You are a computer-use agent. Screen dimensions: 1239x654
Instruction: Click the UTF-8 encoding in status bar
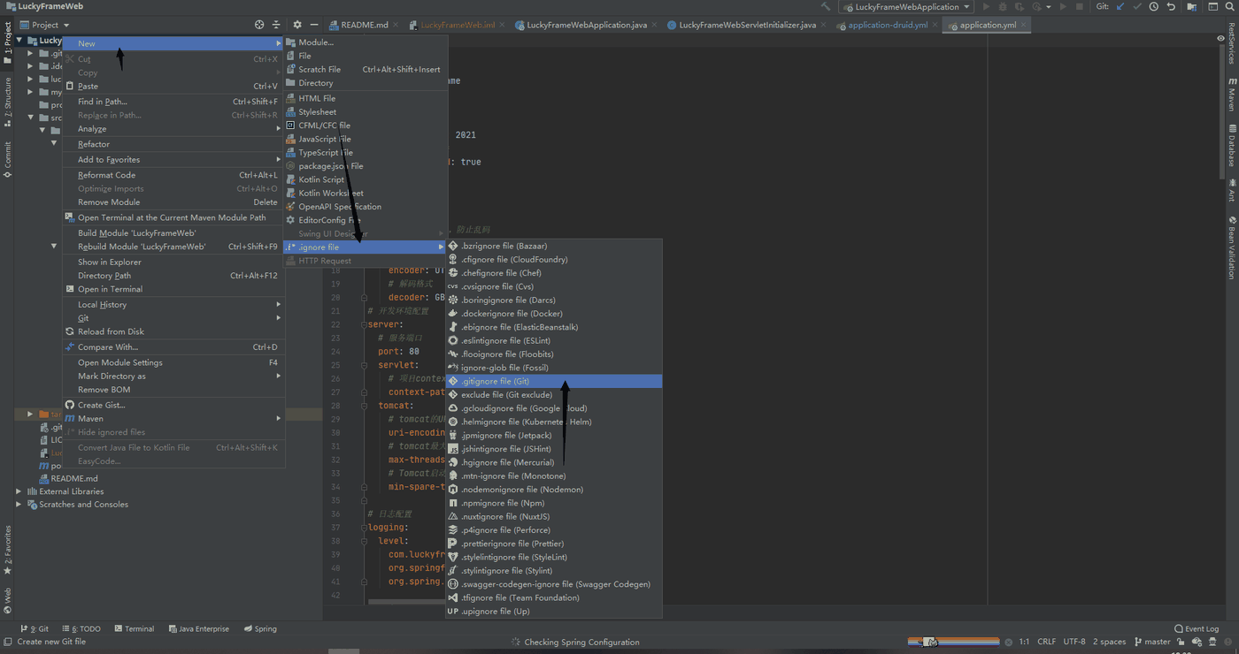pos(1074,643)
